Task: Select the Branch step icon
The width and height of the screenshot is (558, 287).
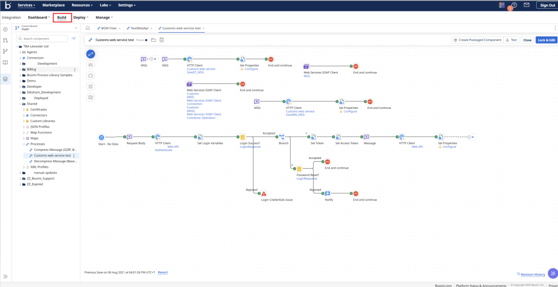Action: [282, 137]
